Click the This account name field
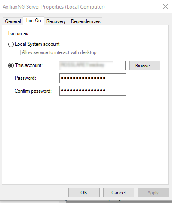This screenshot has width=172, height=203. [x=92, y=65]
